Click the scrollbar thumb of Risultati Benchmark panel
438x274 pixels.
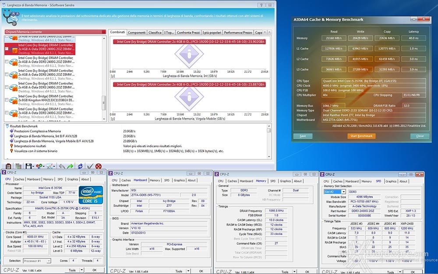point(269,130)
